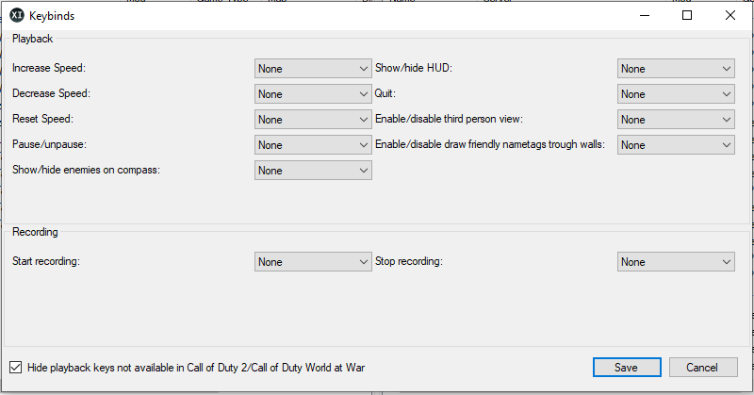This screenshot has width=754, height=395.
Task: Open the Start recording keybind dropdown
Action: pos(313,262)
